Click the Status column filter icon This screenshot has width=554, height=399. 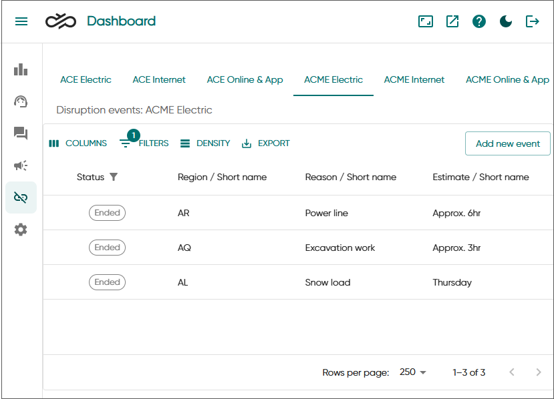point(114,177)
